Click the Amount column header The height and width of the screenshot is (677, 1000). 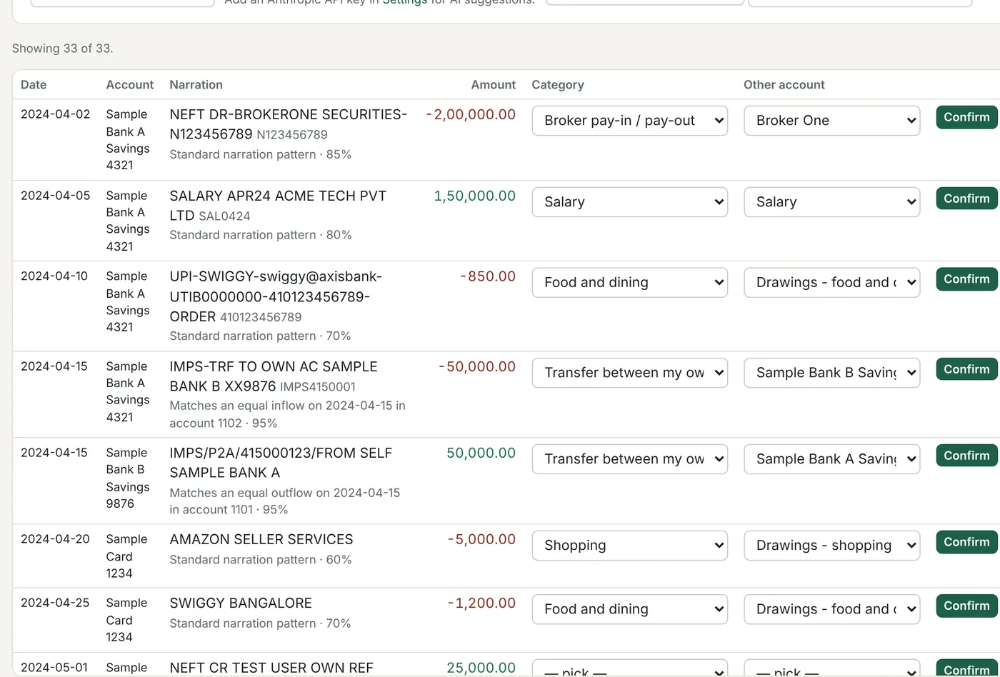493,84
